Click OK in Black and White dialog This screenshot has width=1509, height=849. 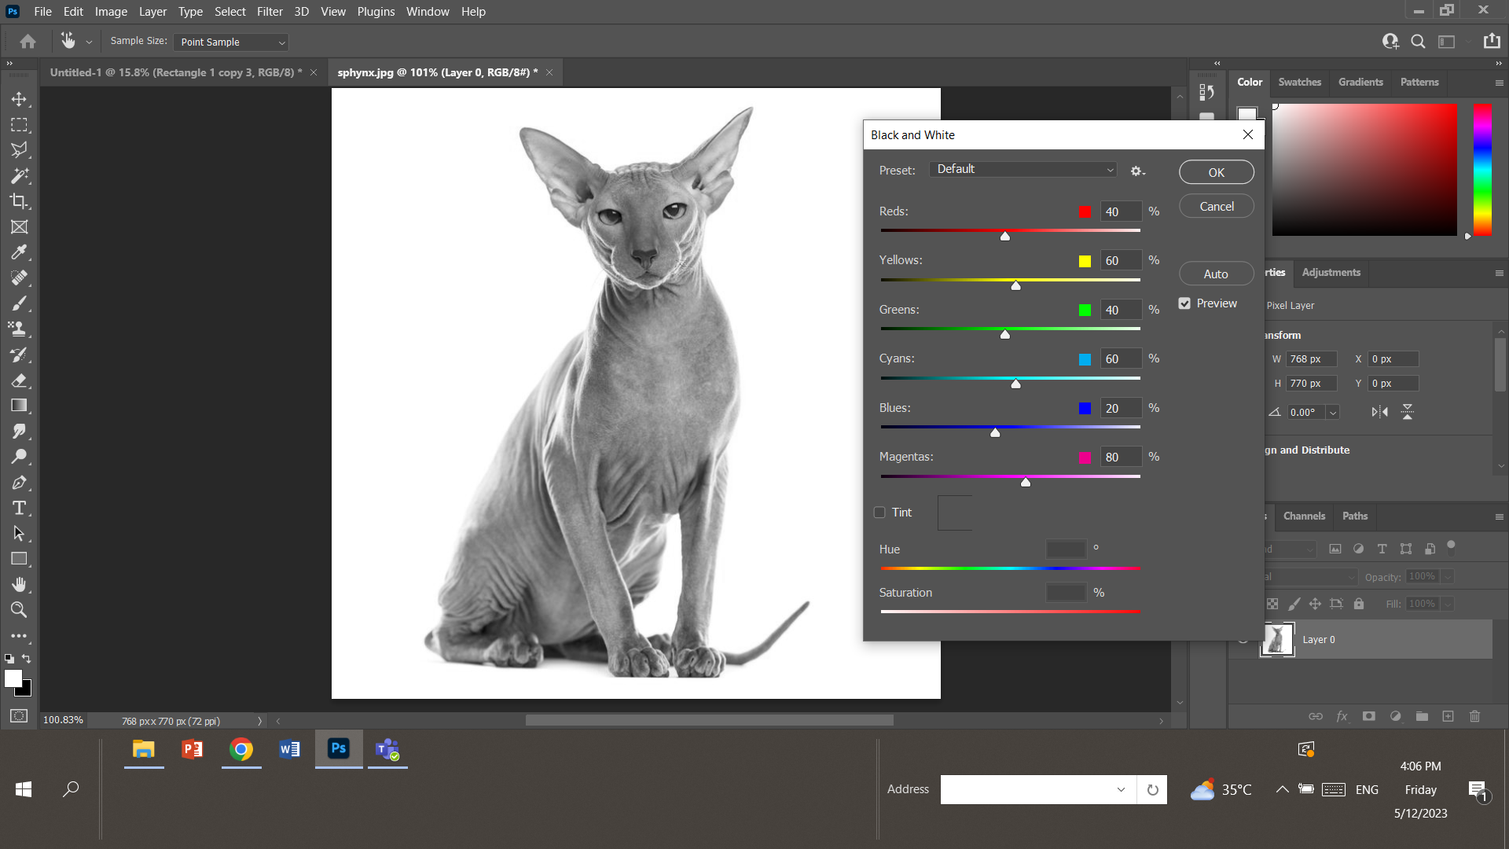(x=1216, y=173)
